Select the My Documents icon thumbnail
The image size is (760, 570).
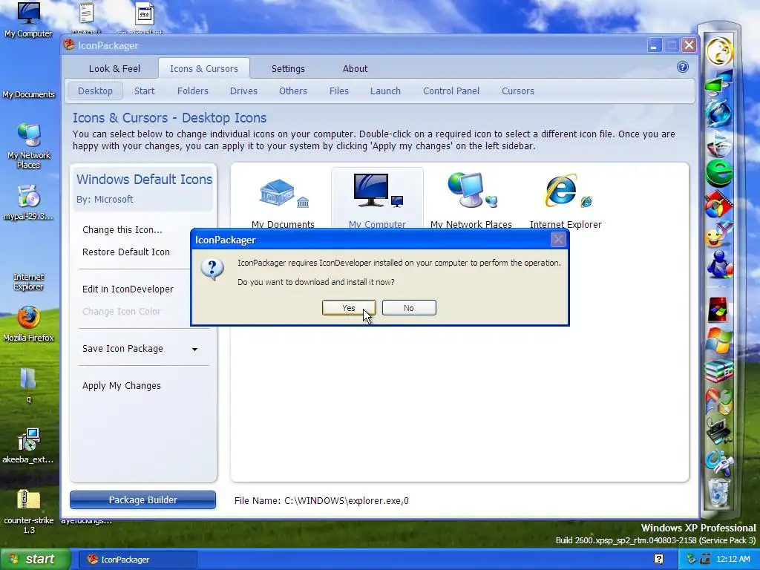click(283, 199)
